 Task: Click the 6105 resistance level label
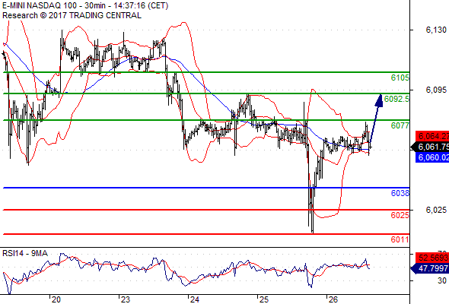click(x=400, y=78)
